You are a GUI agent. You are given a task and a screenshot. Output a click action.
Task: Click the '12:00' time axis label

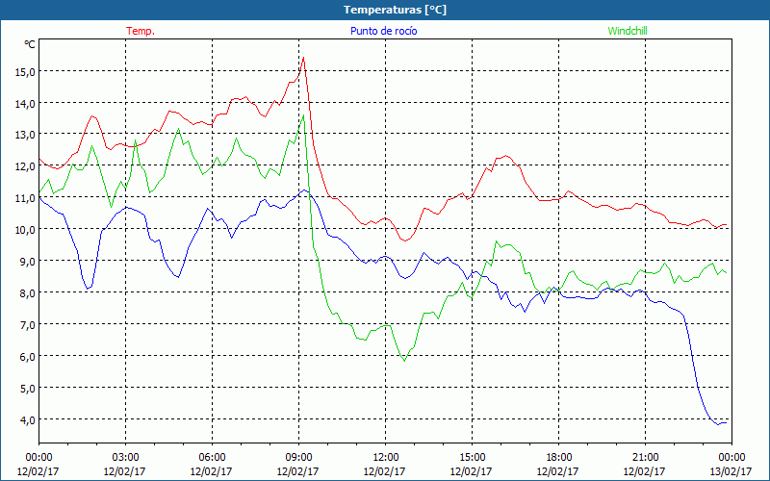(386, 457)
